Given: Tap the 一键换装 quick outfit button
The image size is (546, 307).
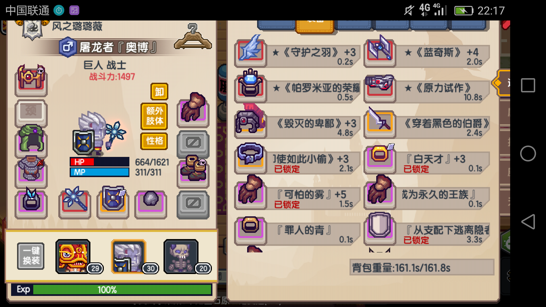Looking at the screenshot, I should (x=31, y=256).
